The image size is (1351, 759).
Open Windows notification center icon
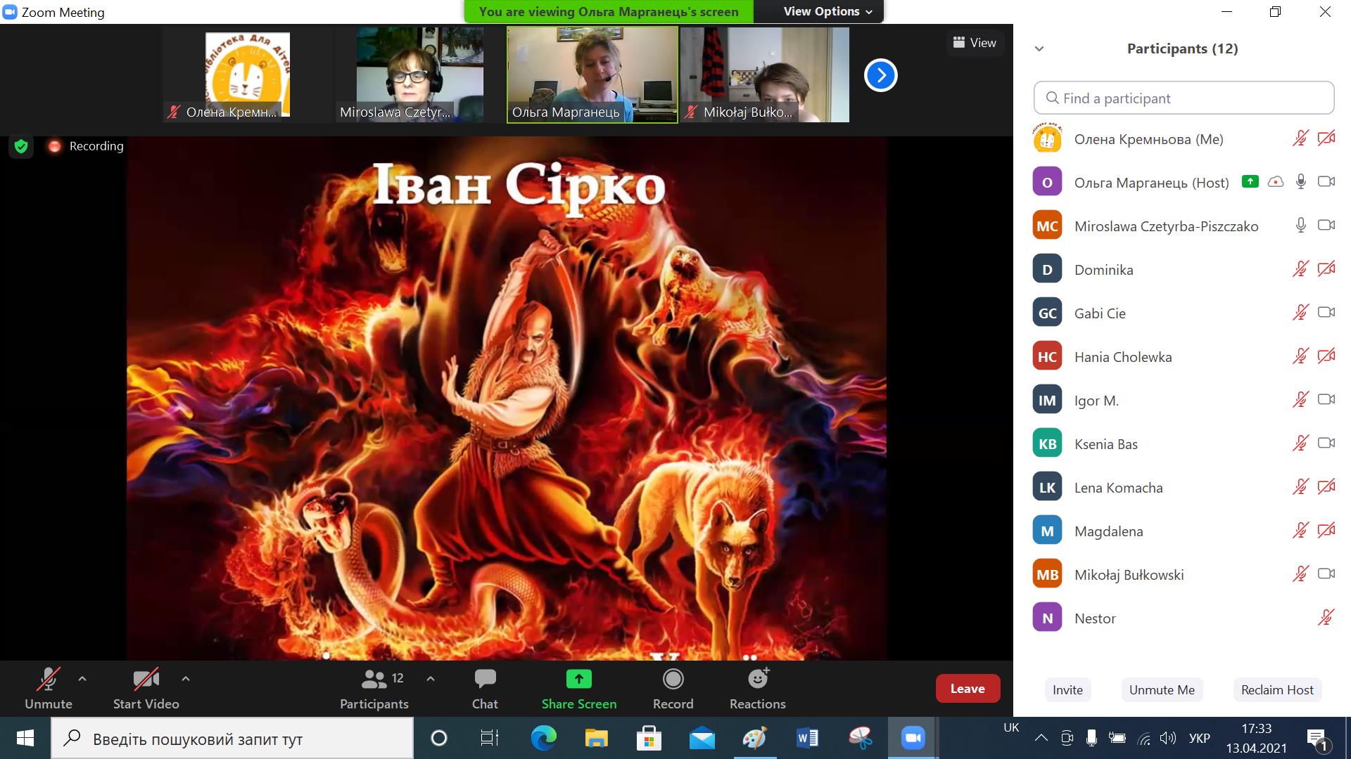click(1317, 739)
